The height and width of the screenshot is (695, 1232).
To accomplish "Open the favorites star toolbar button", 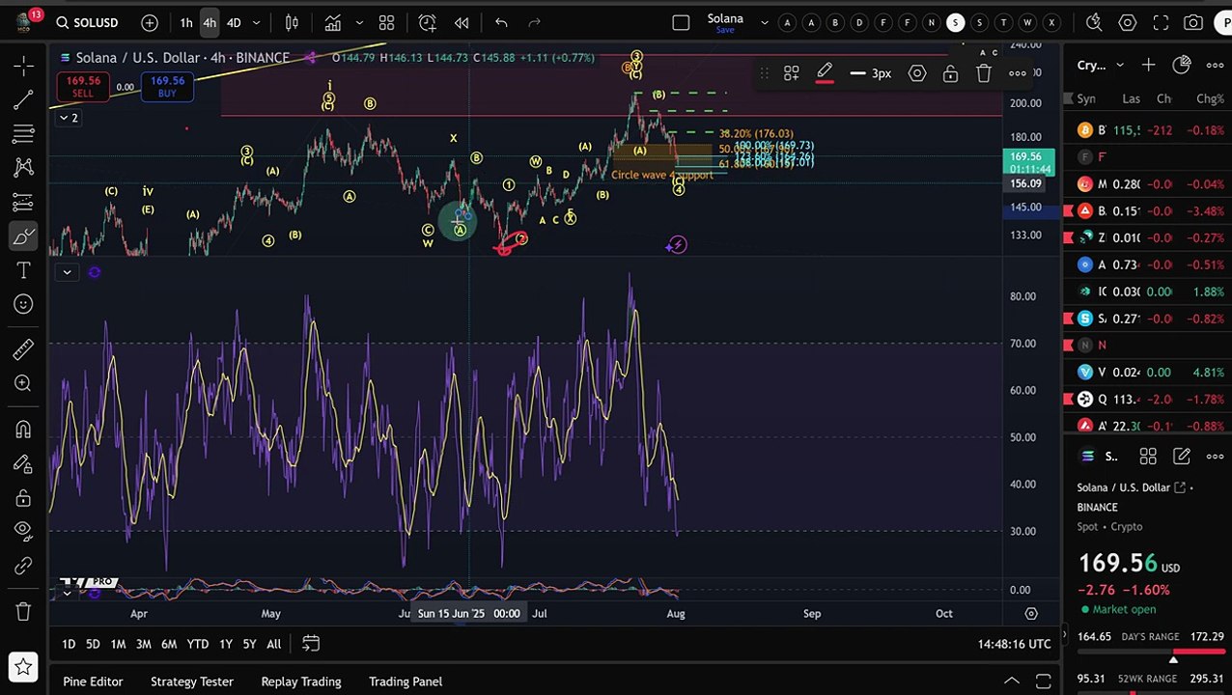I will coord(23,666).
